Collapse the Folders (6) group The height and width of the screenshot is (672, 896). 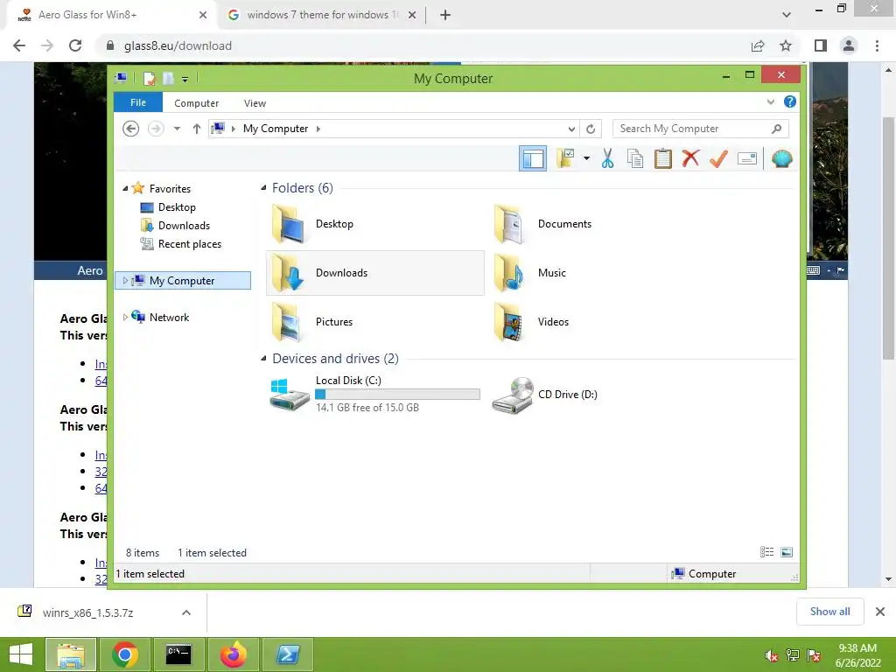click(x=263, y=188)
